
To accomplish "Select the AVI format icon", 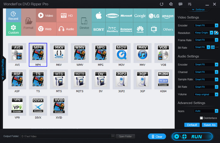I will click(17, 53).
